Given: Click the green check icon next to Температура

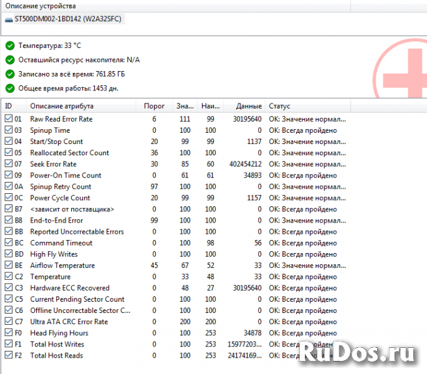Looking at the screenshot, I should point(9,46).
